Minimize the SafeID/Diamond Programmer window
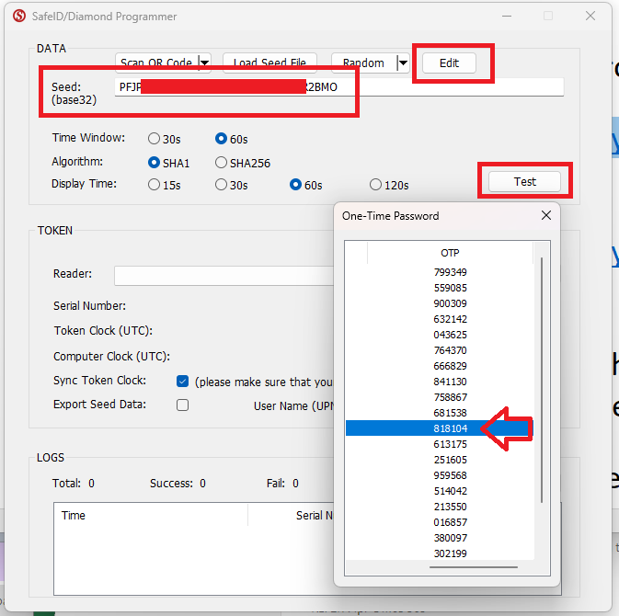 point(505,17)
